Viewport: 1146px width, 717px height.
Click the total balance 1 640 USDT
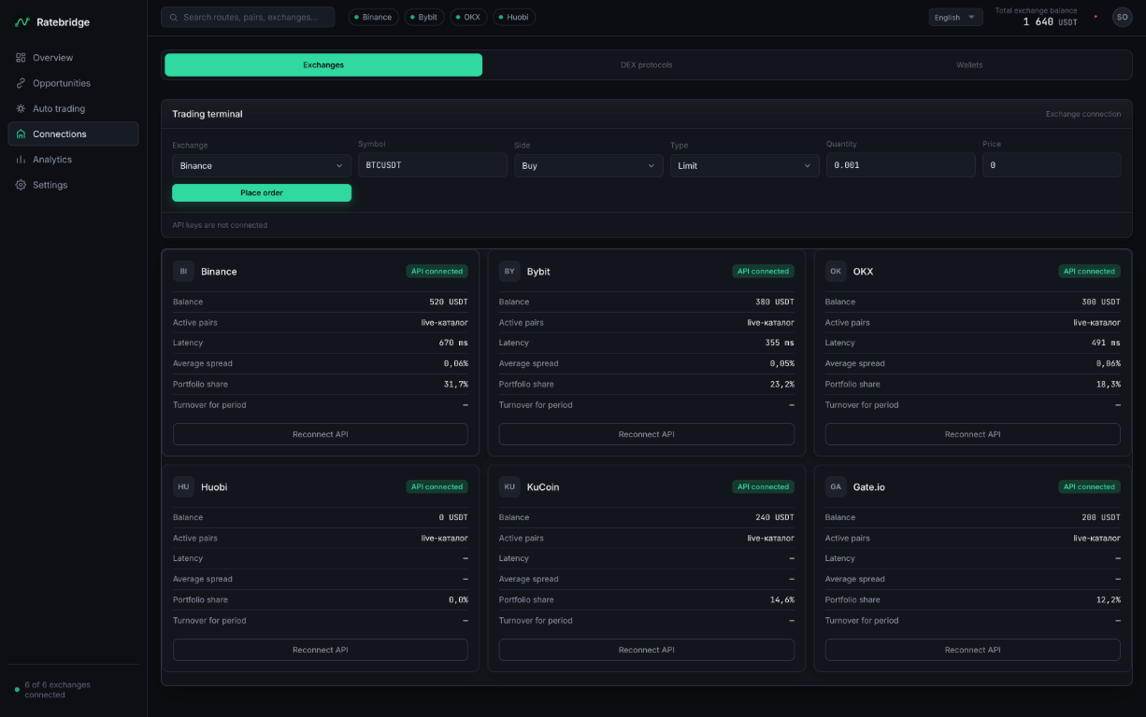(1050, 21)
